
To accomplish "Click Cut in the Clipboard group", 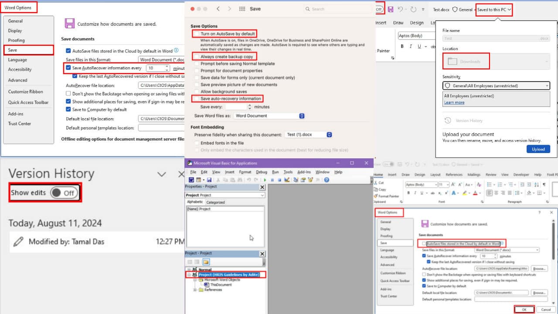I will coord(379,183).
